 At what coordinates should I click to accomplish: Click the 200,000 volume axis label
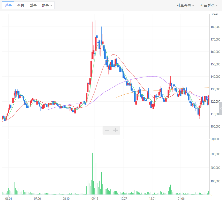tap(215, 168)
